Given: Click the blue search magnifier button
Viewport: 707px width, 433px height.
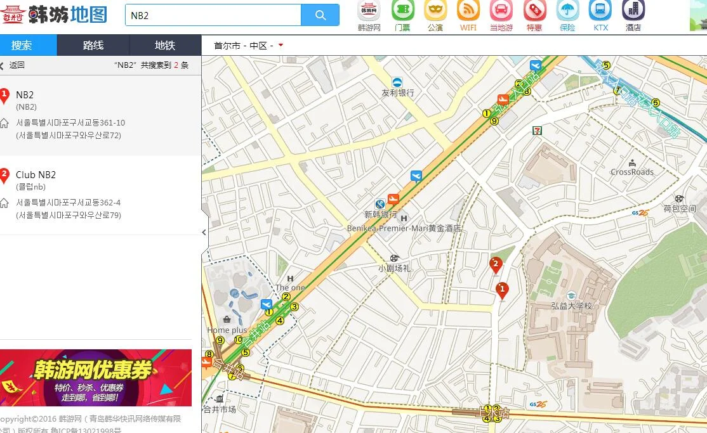Looking at the screenshot, I should [x=320, y=13].
